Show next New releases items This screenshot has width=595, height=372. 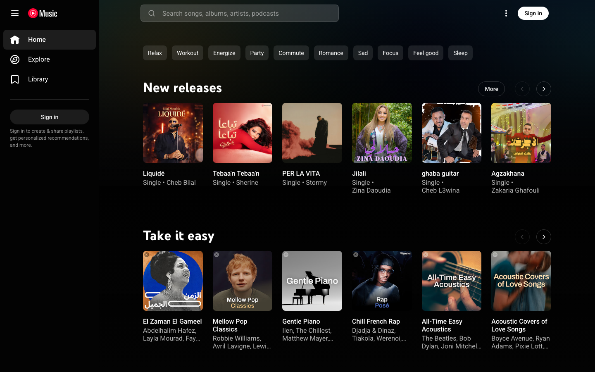[x=544, y=89]
